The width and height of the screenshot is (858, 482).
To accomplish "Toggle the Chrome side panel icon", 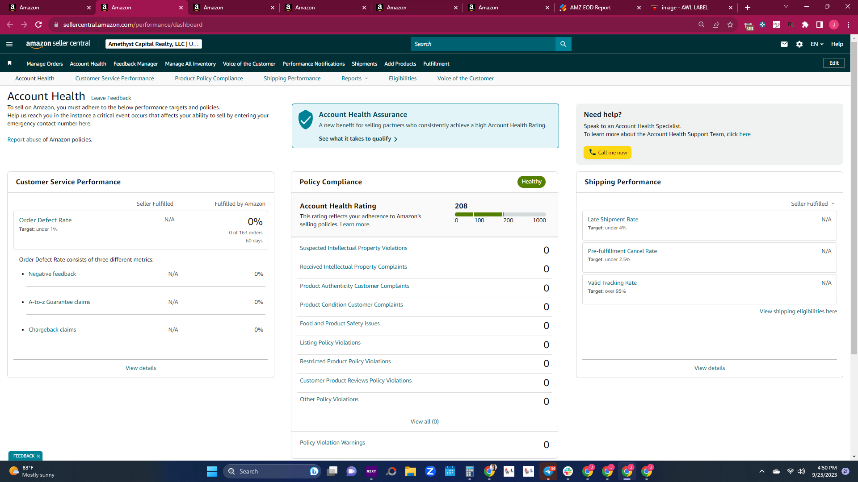I will pyautogui.click(x=820, y=25).
